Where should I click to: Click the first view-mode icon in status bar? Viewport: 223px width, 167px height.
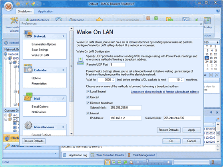[108, 162]
